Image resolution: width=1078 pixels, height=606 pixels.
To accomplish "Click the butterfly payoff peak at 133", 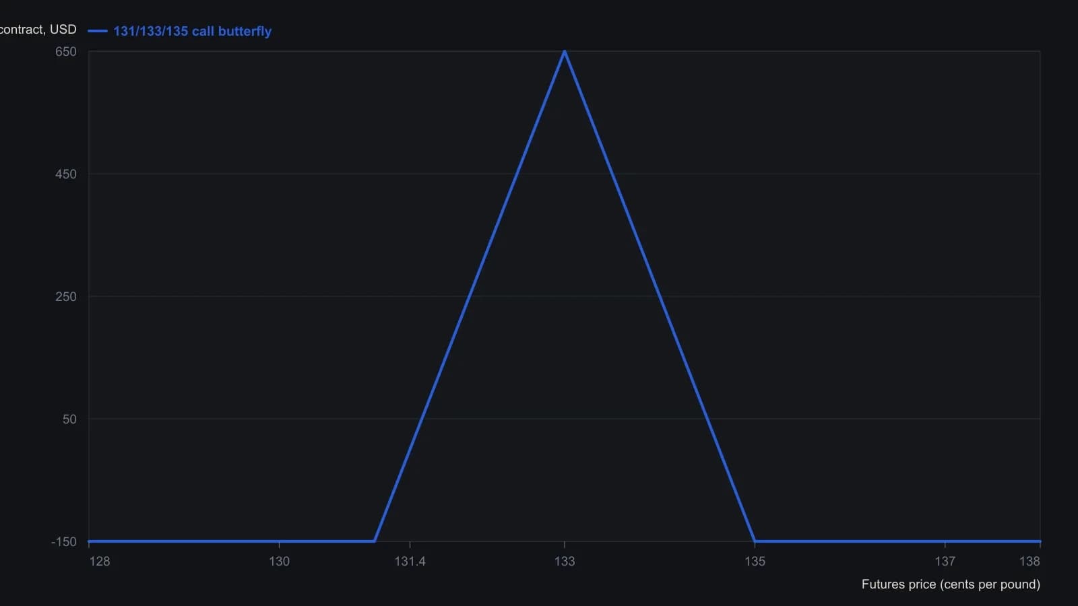I will [565, 51].
